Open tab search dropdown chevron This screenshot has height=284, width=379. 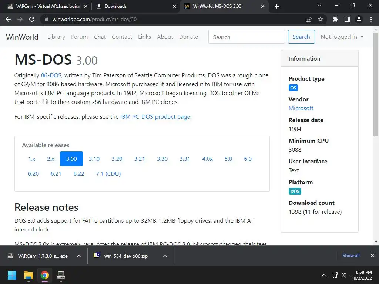[x=319, y=5]
